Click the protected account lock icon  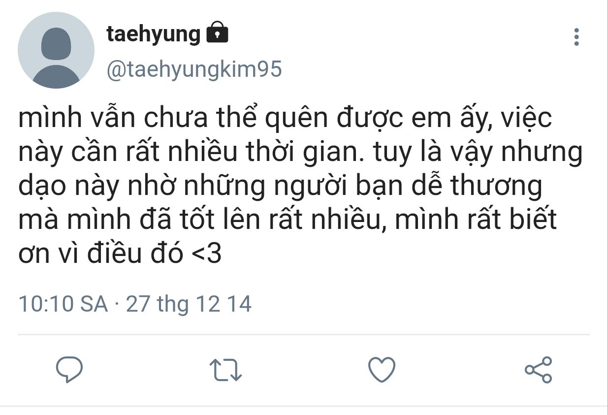(217, 33)
